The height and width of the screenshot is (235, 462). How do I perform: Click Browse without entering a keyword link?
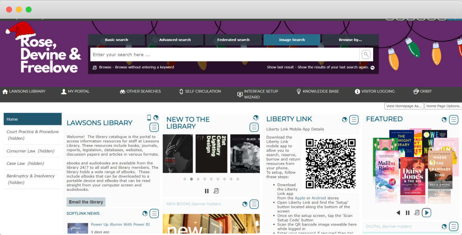point(136,68)
